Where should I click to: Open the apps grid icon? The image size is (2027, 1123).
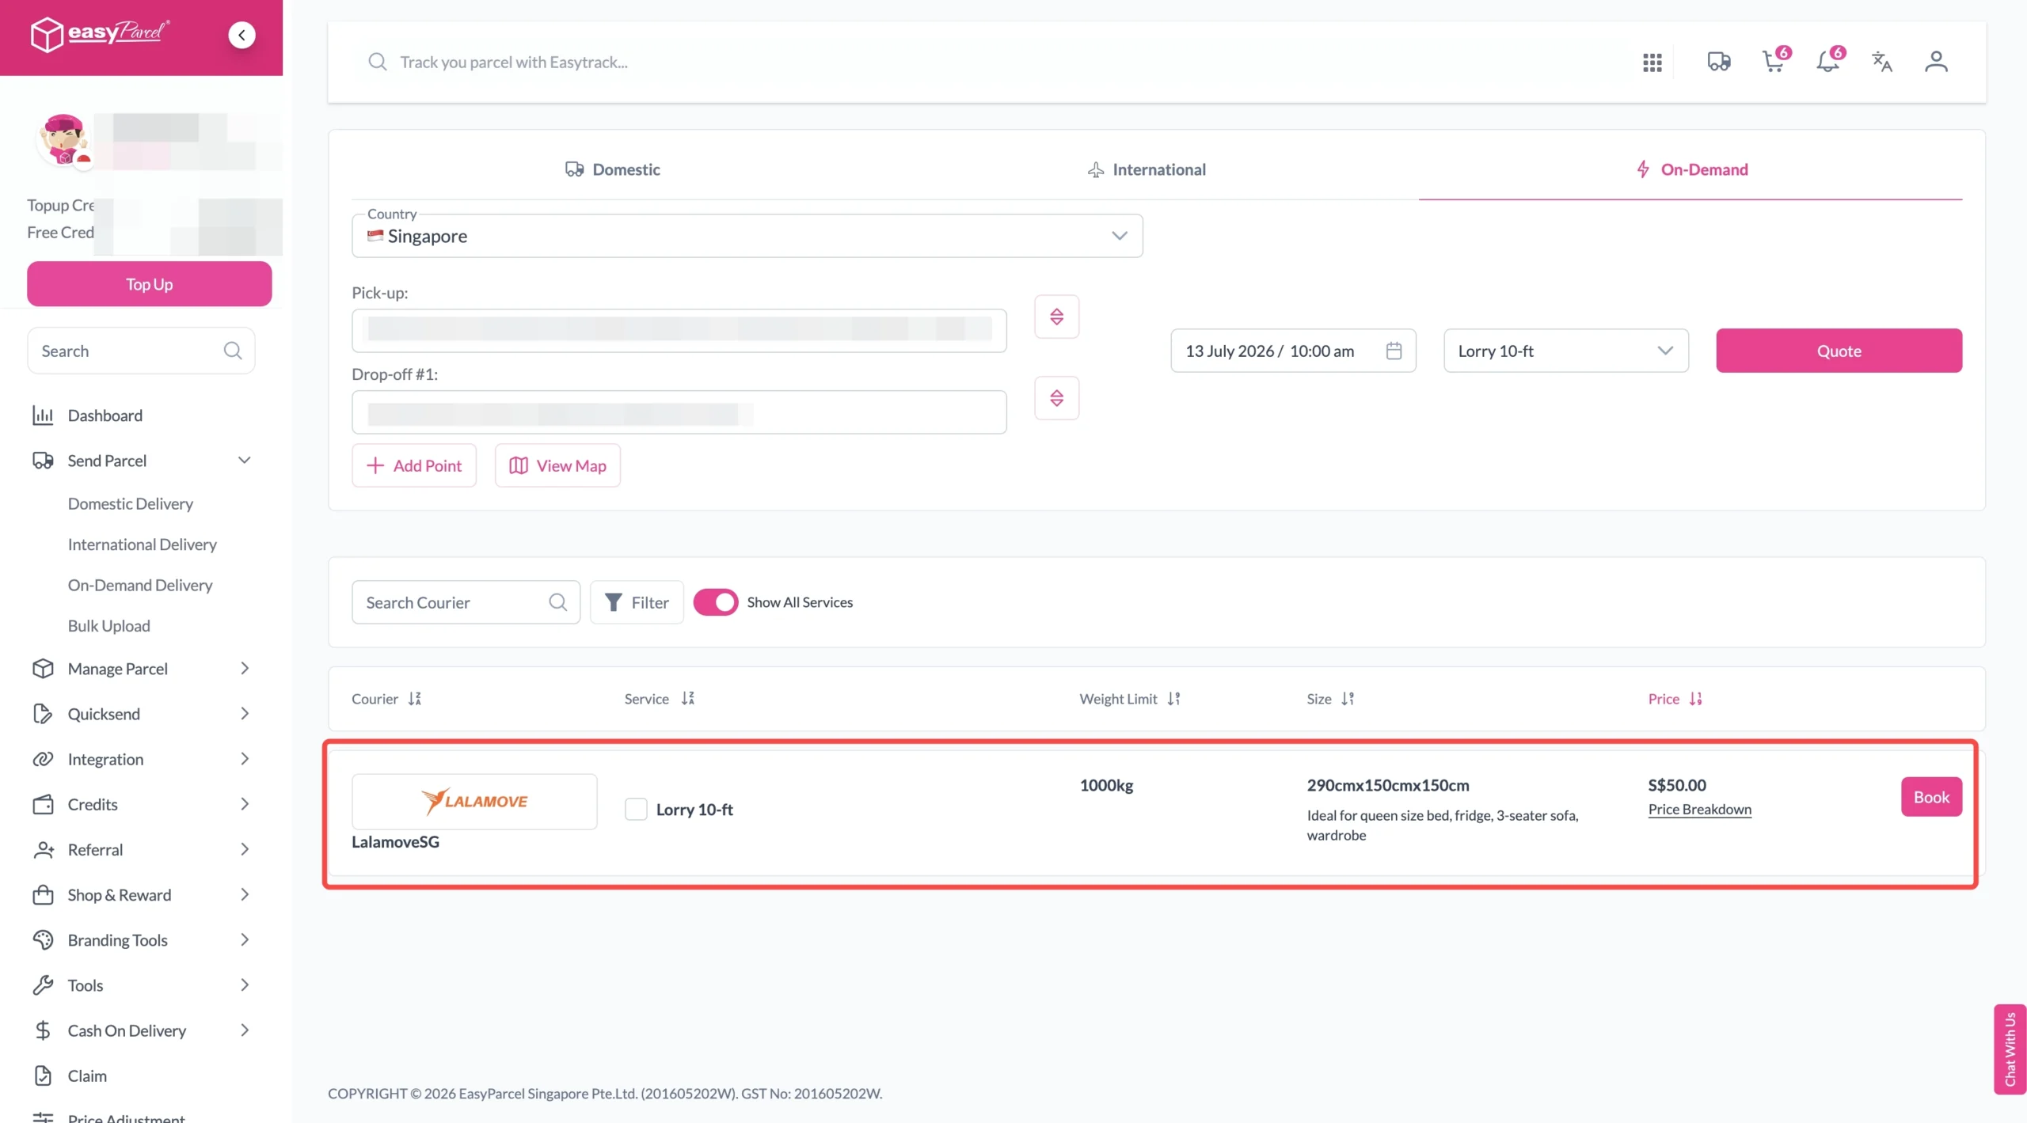(1652, 62)
